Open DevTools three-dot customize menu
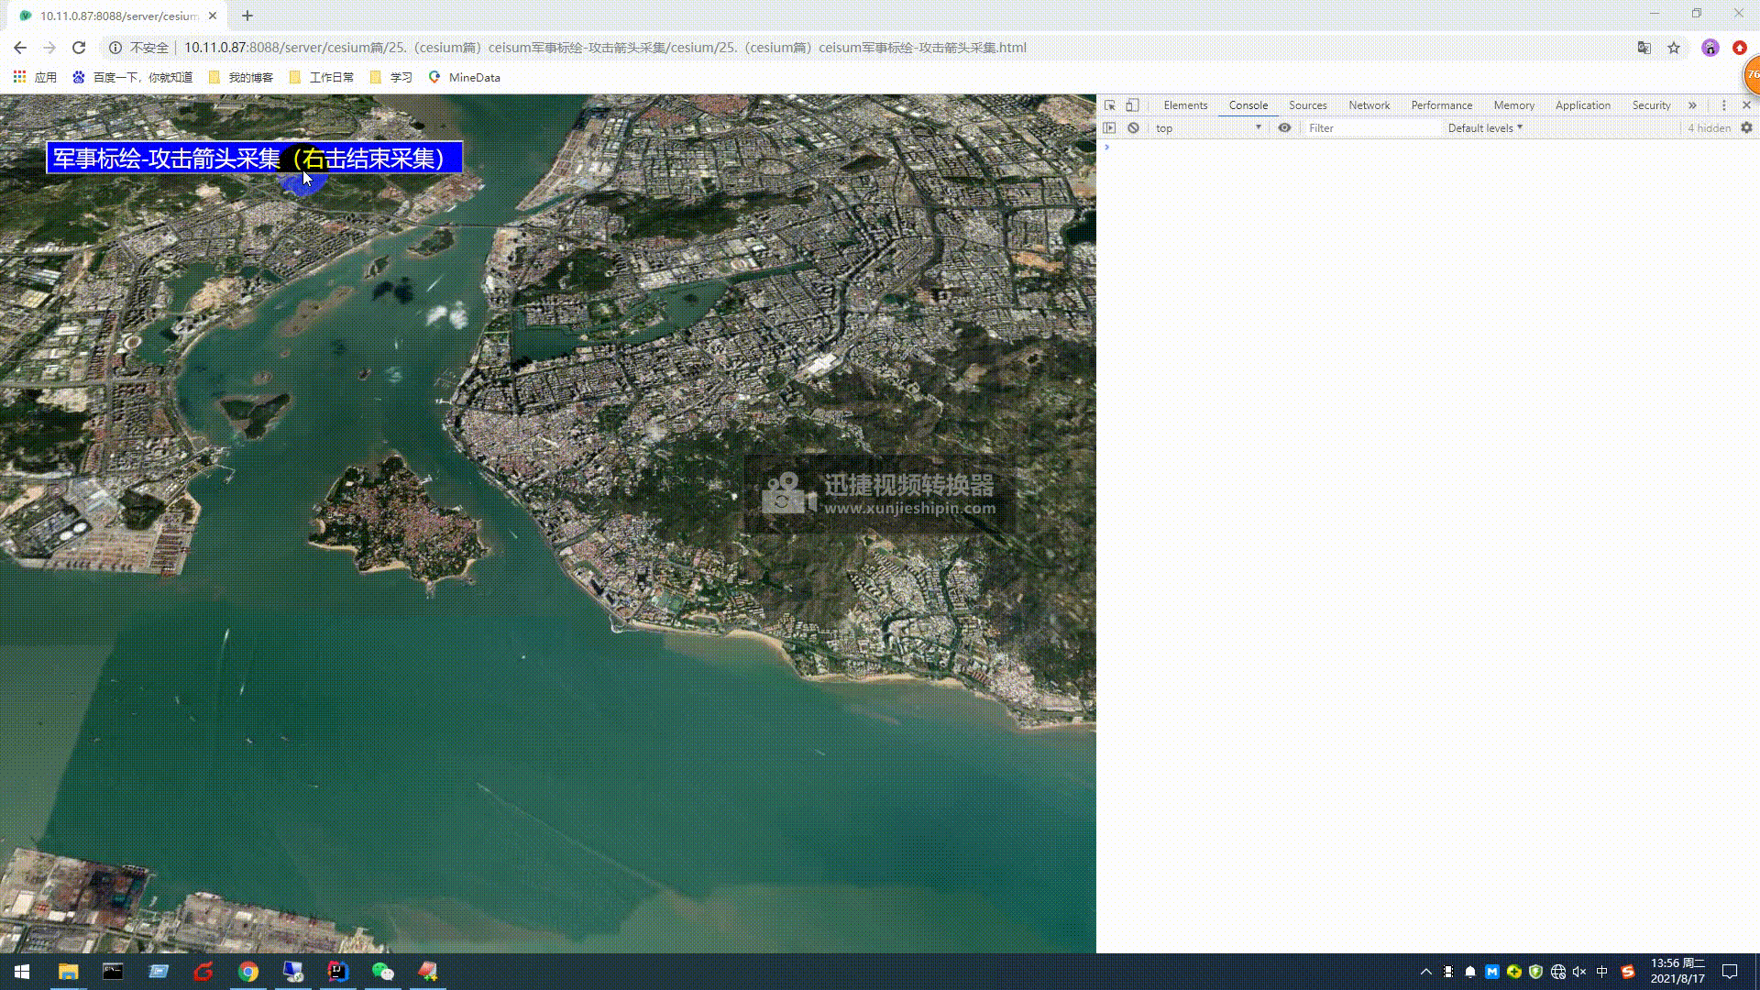The image size is (1760, 990). [x=1723, y=105]
